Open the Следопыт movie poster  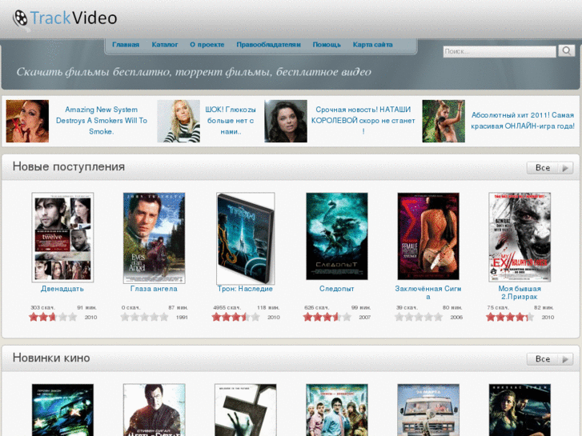click(337, 236)
